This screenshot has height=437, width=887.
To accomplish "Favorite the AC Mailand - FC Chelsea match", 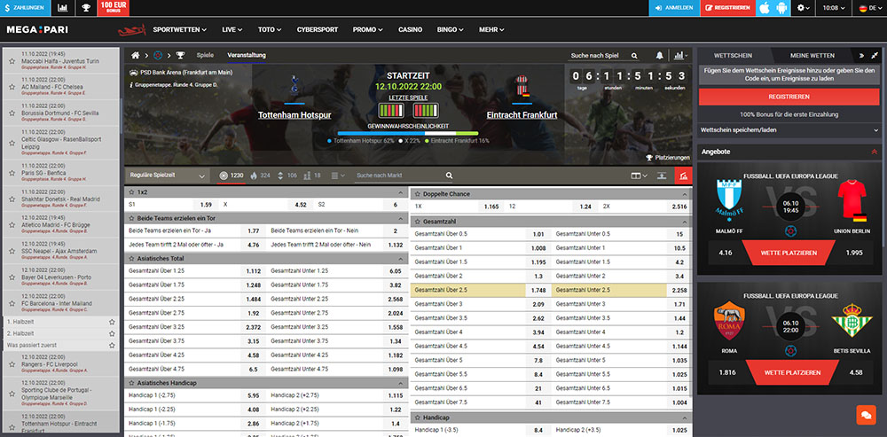I will click(x=12, y=87).
